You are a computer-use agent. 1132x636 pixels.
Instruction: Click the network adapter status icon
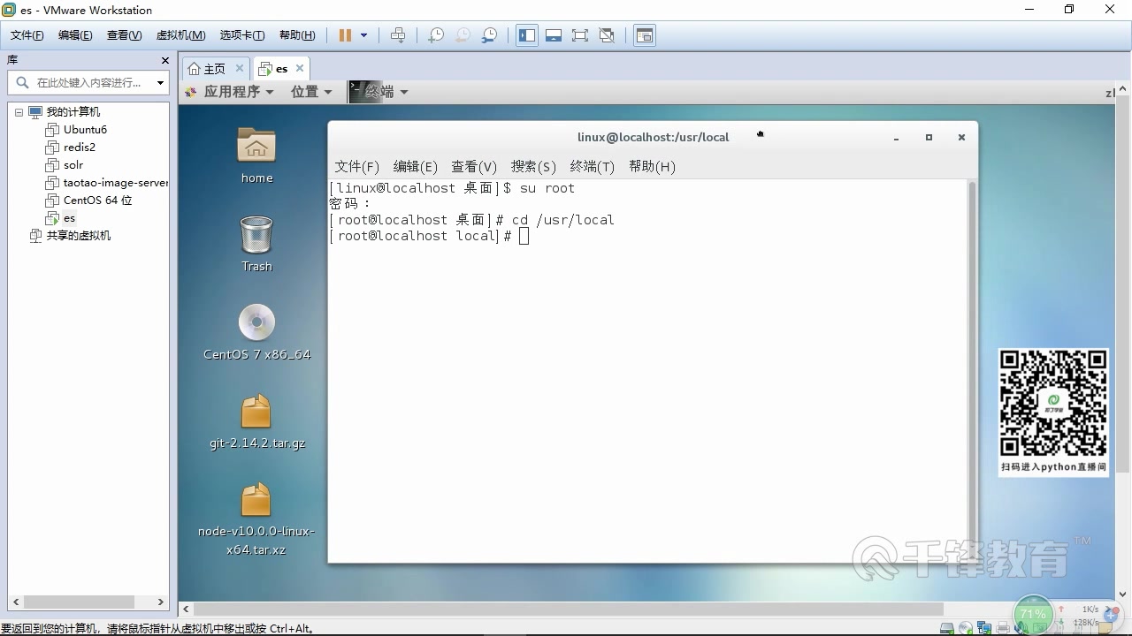click(984, 628)
